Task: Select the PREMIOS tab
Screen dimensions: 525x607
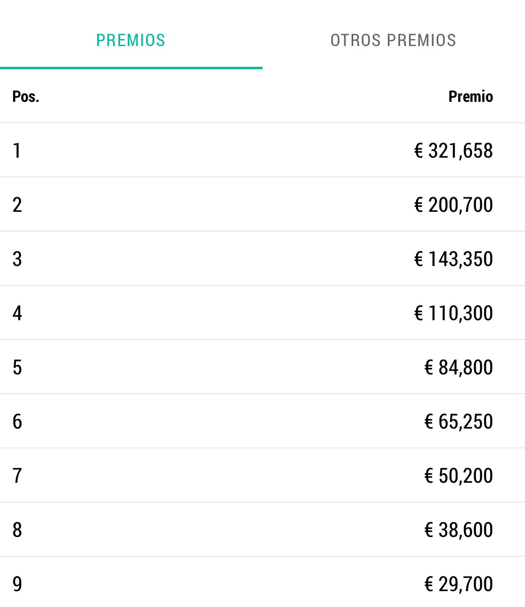Action: click(x=131, y=40)
